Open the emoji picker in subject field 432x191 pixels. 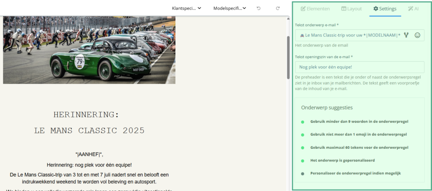tap(417, 35)
